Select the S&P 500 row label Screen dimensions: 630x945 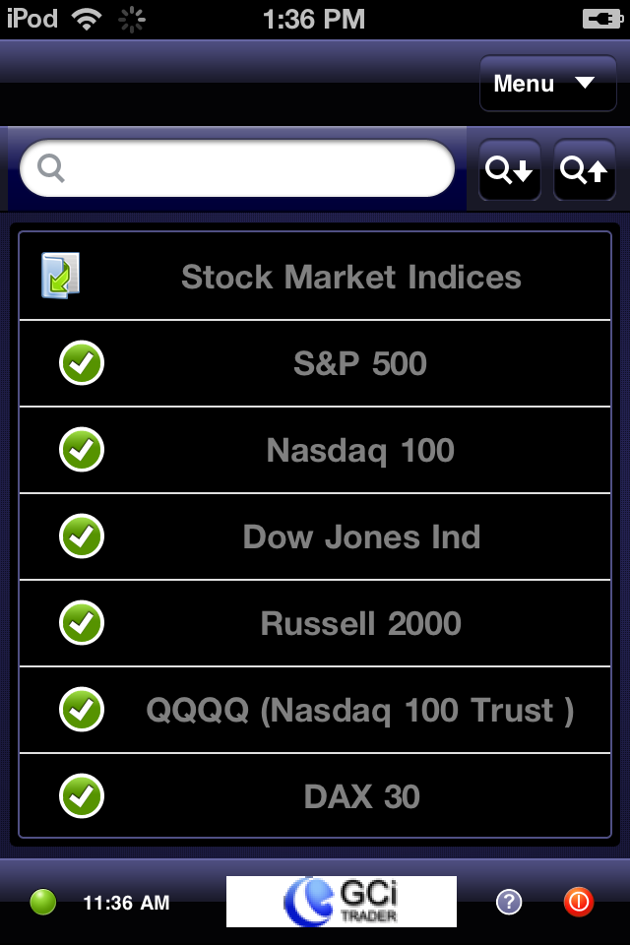(360, 363)
